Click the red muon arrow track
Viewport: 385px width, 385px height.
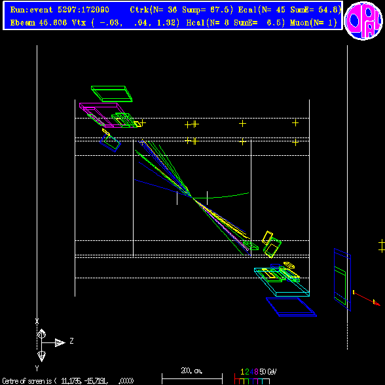(367, 298)
